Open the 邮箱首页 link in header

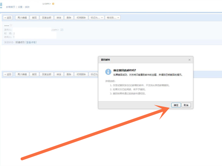click(x=11, y=7)
